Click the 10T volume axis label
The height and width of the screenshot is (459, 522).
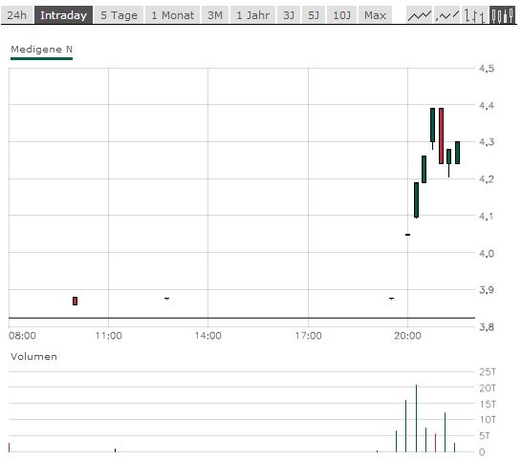(488, 420)
